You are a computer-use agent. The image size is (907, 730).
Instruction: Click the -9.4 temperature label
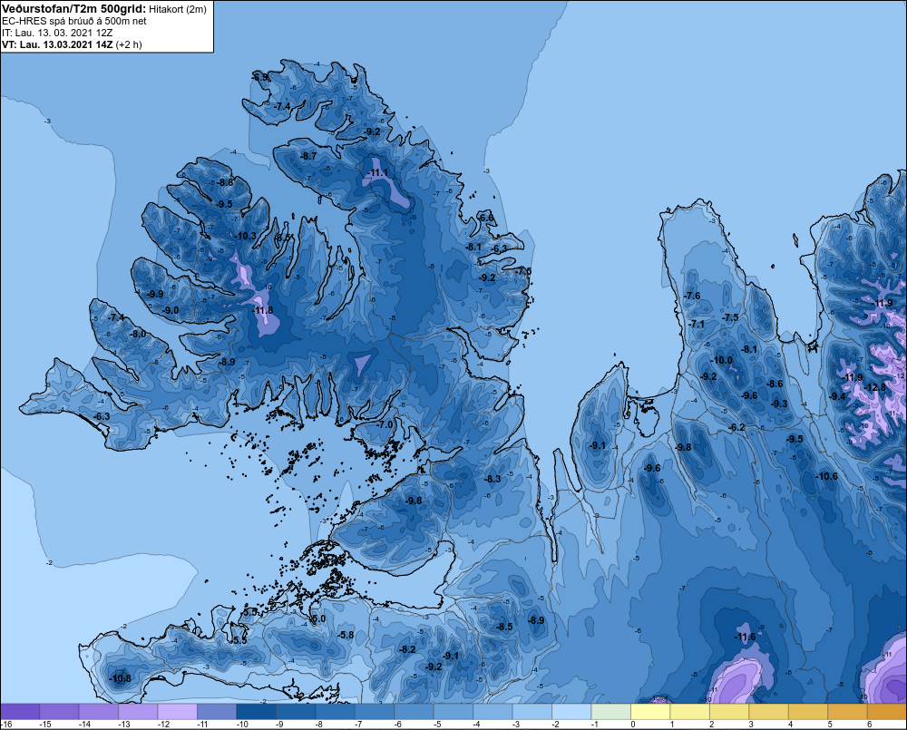pyautogui.click(x=837, y=396)
